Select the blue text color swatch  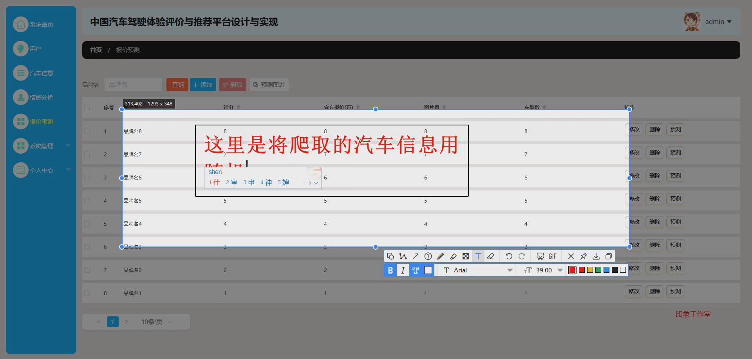tap(606, 270)
